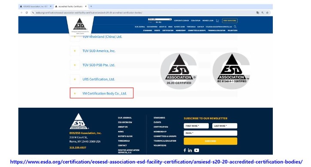Open the LinkedIn icon in footer

point(190,150)
